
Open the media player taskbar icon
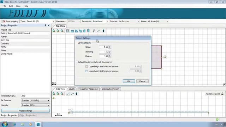pos(30,124)
